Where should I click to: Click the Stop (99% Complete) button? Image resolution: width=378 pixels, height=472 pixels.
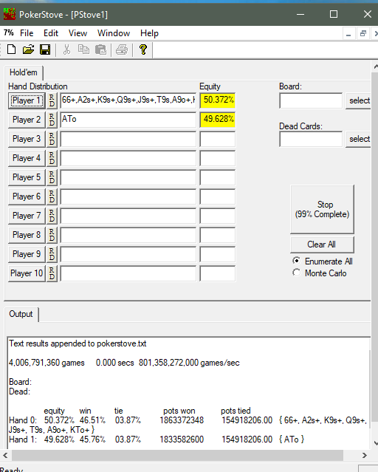click(322, 209)
